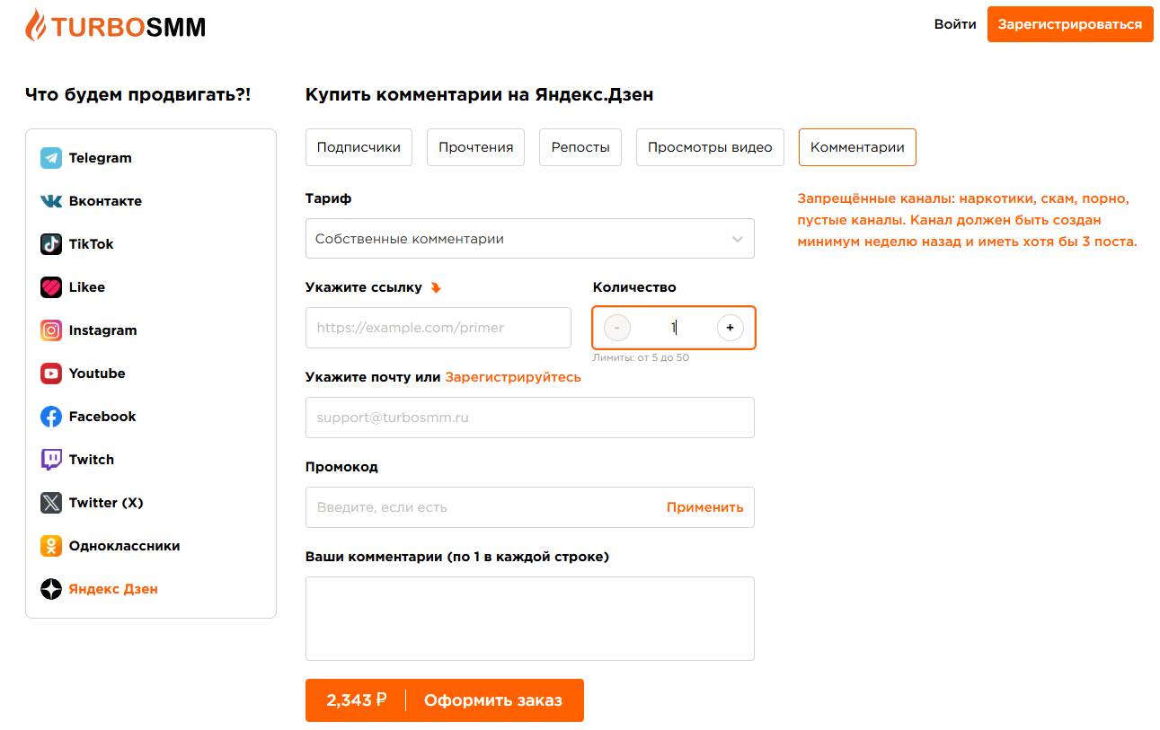Screen dimensions: 1160x730
Task: Choose the Likee heart icon
Action: pyautogui.click(x=51, y=287)
